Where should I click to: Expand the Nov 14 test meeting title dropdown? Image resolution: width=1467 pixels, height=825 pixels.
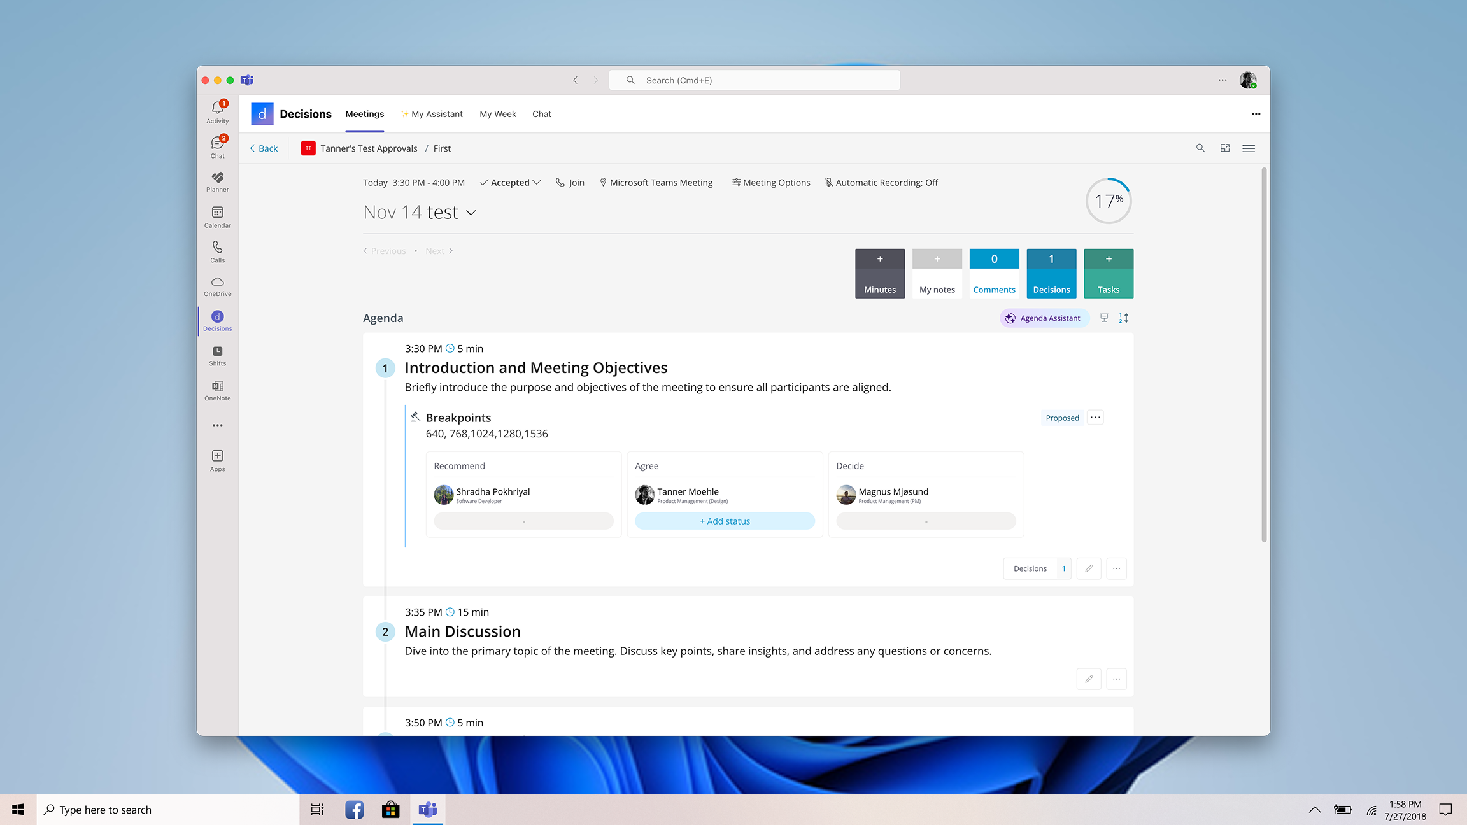click(x=471, y=213)
